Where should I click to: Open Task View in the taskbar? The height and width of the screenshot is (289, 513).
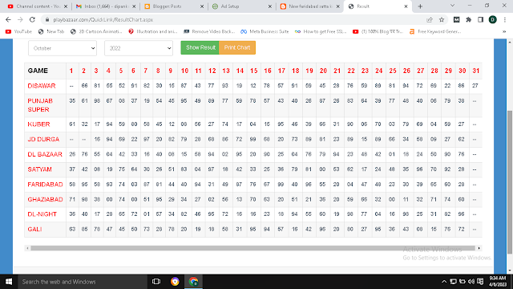coord(156,282)
